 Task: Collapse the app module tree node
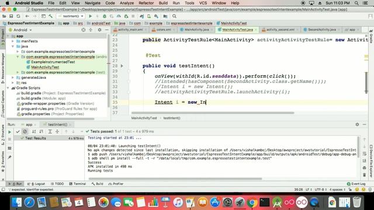point(8,36)
